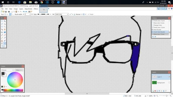The width and height of the screenshot is (173, 97).
Task: Toggle Layer 2 visibility checkbox
Action: pos(169,77)
